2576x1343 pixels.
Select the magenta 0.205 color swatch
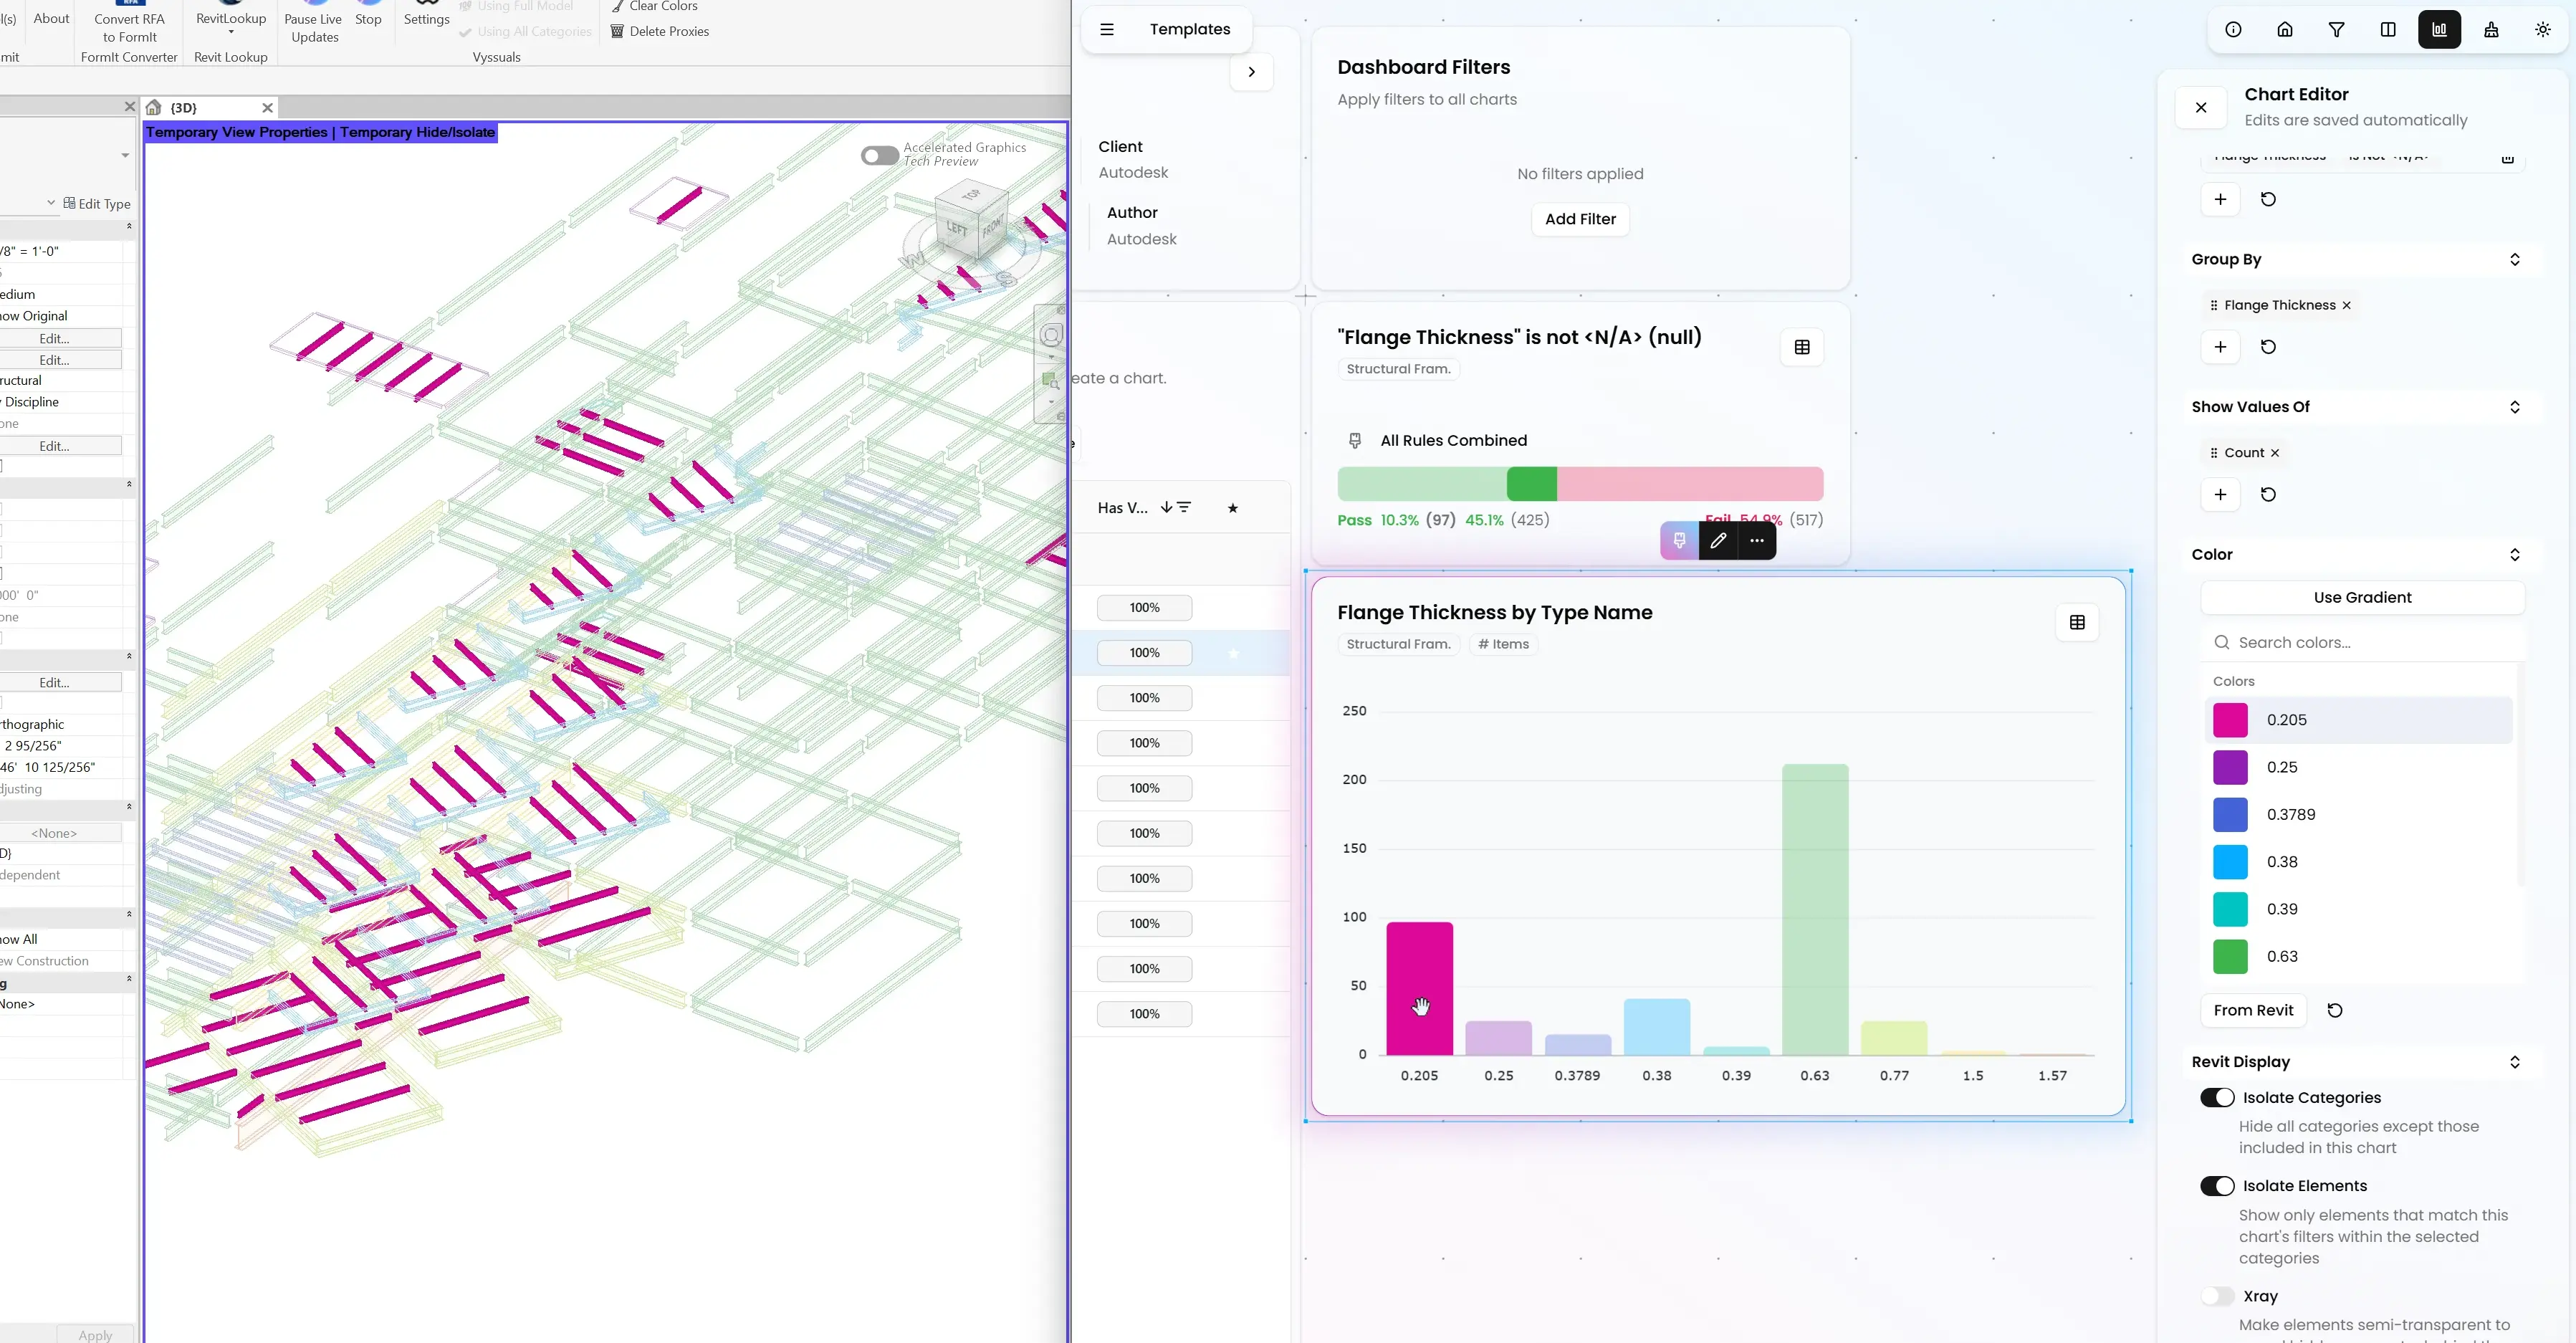click(x=2230, y=720)
